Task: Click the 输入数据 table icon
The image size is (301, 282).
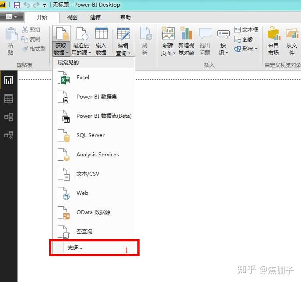Action: coord(101,34)
